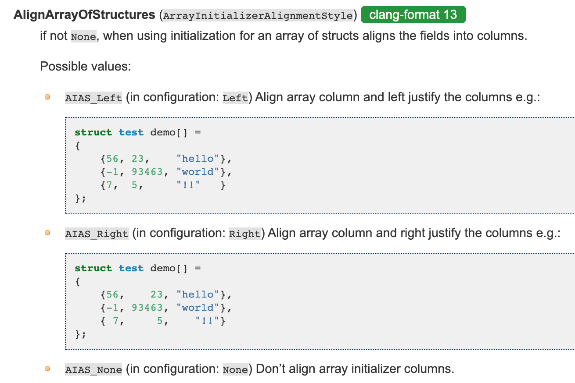This screenshot has width=575, height=383.
Task: Click the 'Right' configuration keyword
Action: click(x=245, y=234)
